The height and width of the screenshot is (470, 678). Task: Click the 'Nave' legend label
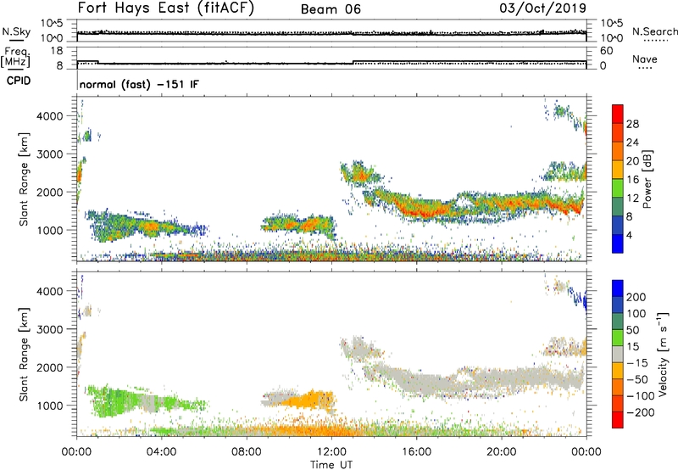coord(644,59)
